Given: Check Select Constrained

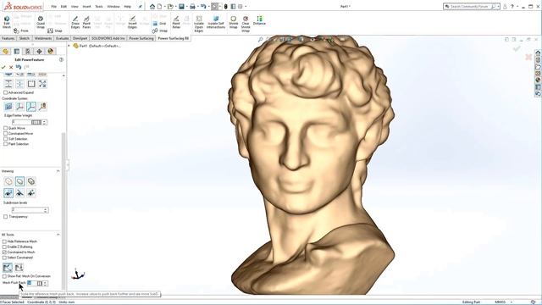Looking at the screenshot, I should pyautogui.click(x=4, y=258).
